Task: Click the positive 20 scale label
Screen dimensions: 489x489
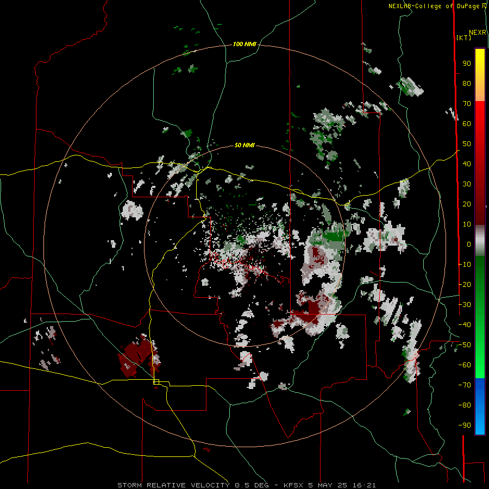Action: pos(467,204)
